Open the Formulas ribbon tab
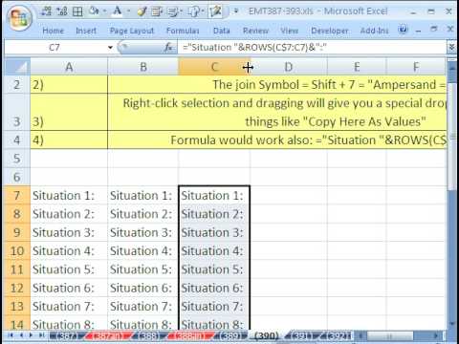This screenshot has width=459, height=344. coord(183,31)
